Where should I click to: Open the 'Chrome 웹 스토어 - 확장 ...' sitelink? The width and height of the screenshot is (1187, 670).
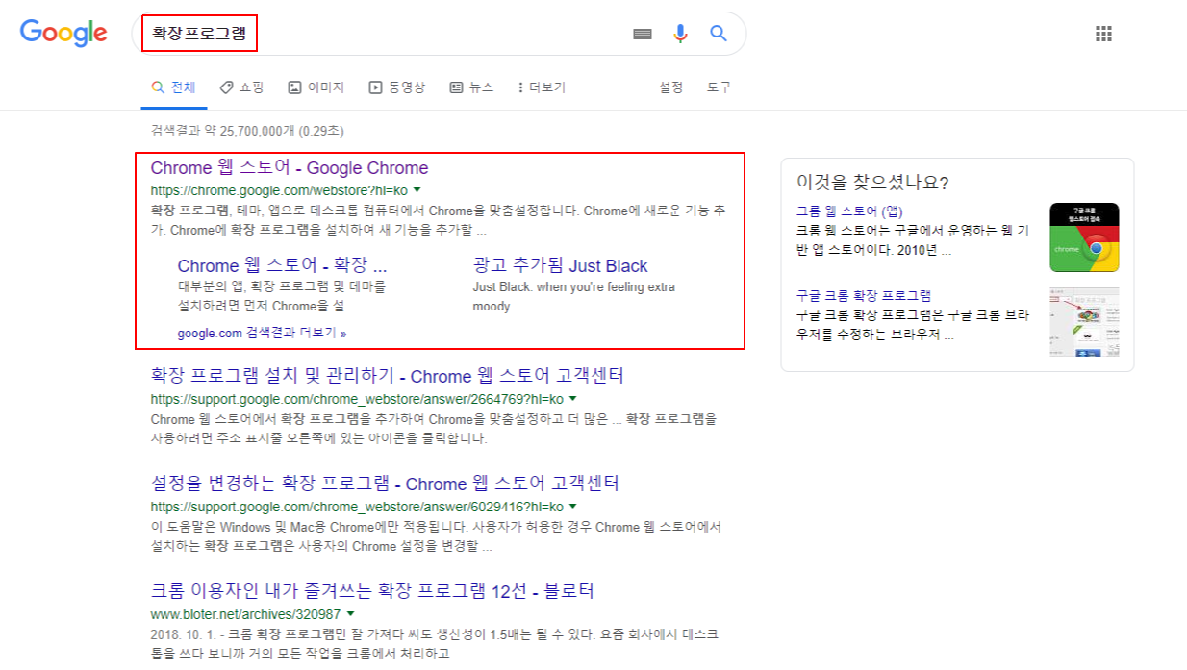coord(282,266)
